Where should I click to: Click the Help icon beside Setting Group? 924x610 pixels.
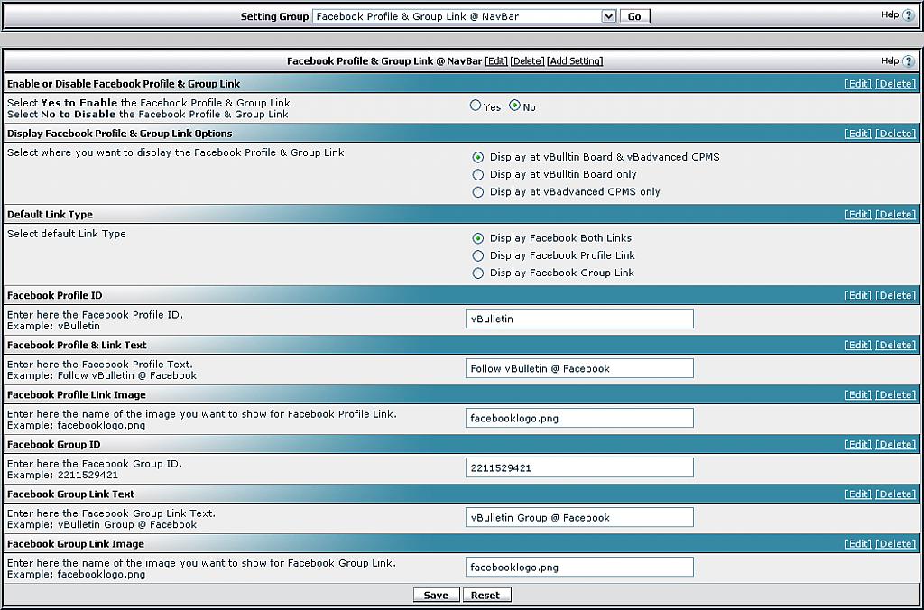tap(908, 15)
